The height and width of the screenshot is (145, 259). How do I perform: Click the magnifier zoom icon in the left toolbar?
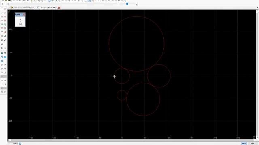click(x=2, y=53)
